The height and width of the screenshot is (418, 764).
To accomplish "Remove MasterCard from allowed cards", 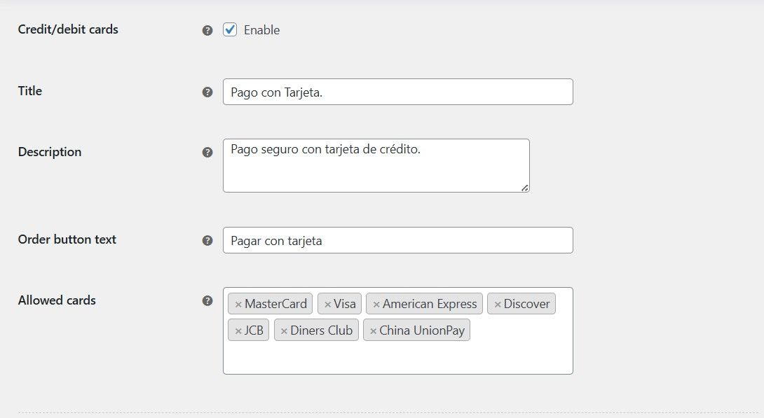I will click(238, 305).
